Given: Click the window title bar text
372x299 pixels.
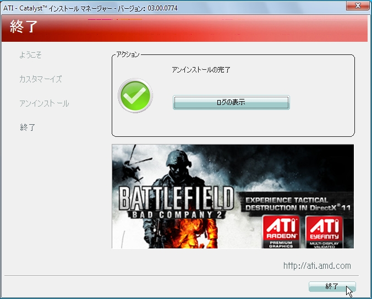Looking at the screenshot, I should (90, 8).
